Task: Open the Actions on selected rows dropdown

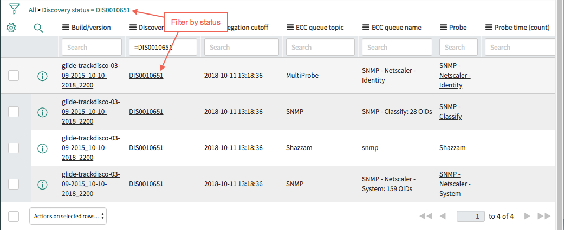Action: click(68, 216)
